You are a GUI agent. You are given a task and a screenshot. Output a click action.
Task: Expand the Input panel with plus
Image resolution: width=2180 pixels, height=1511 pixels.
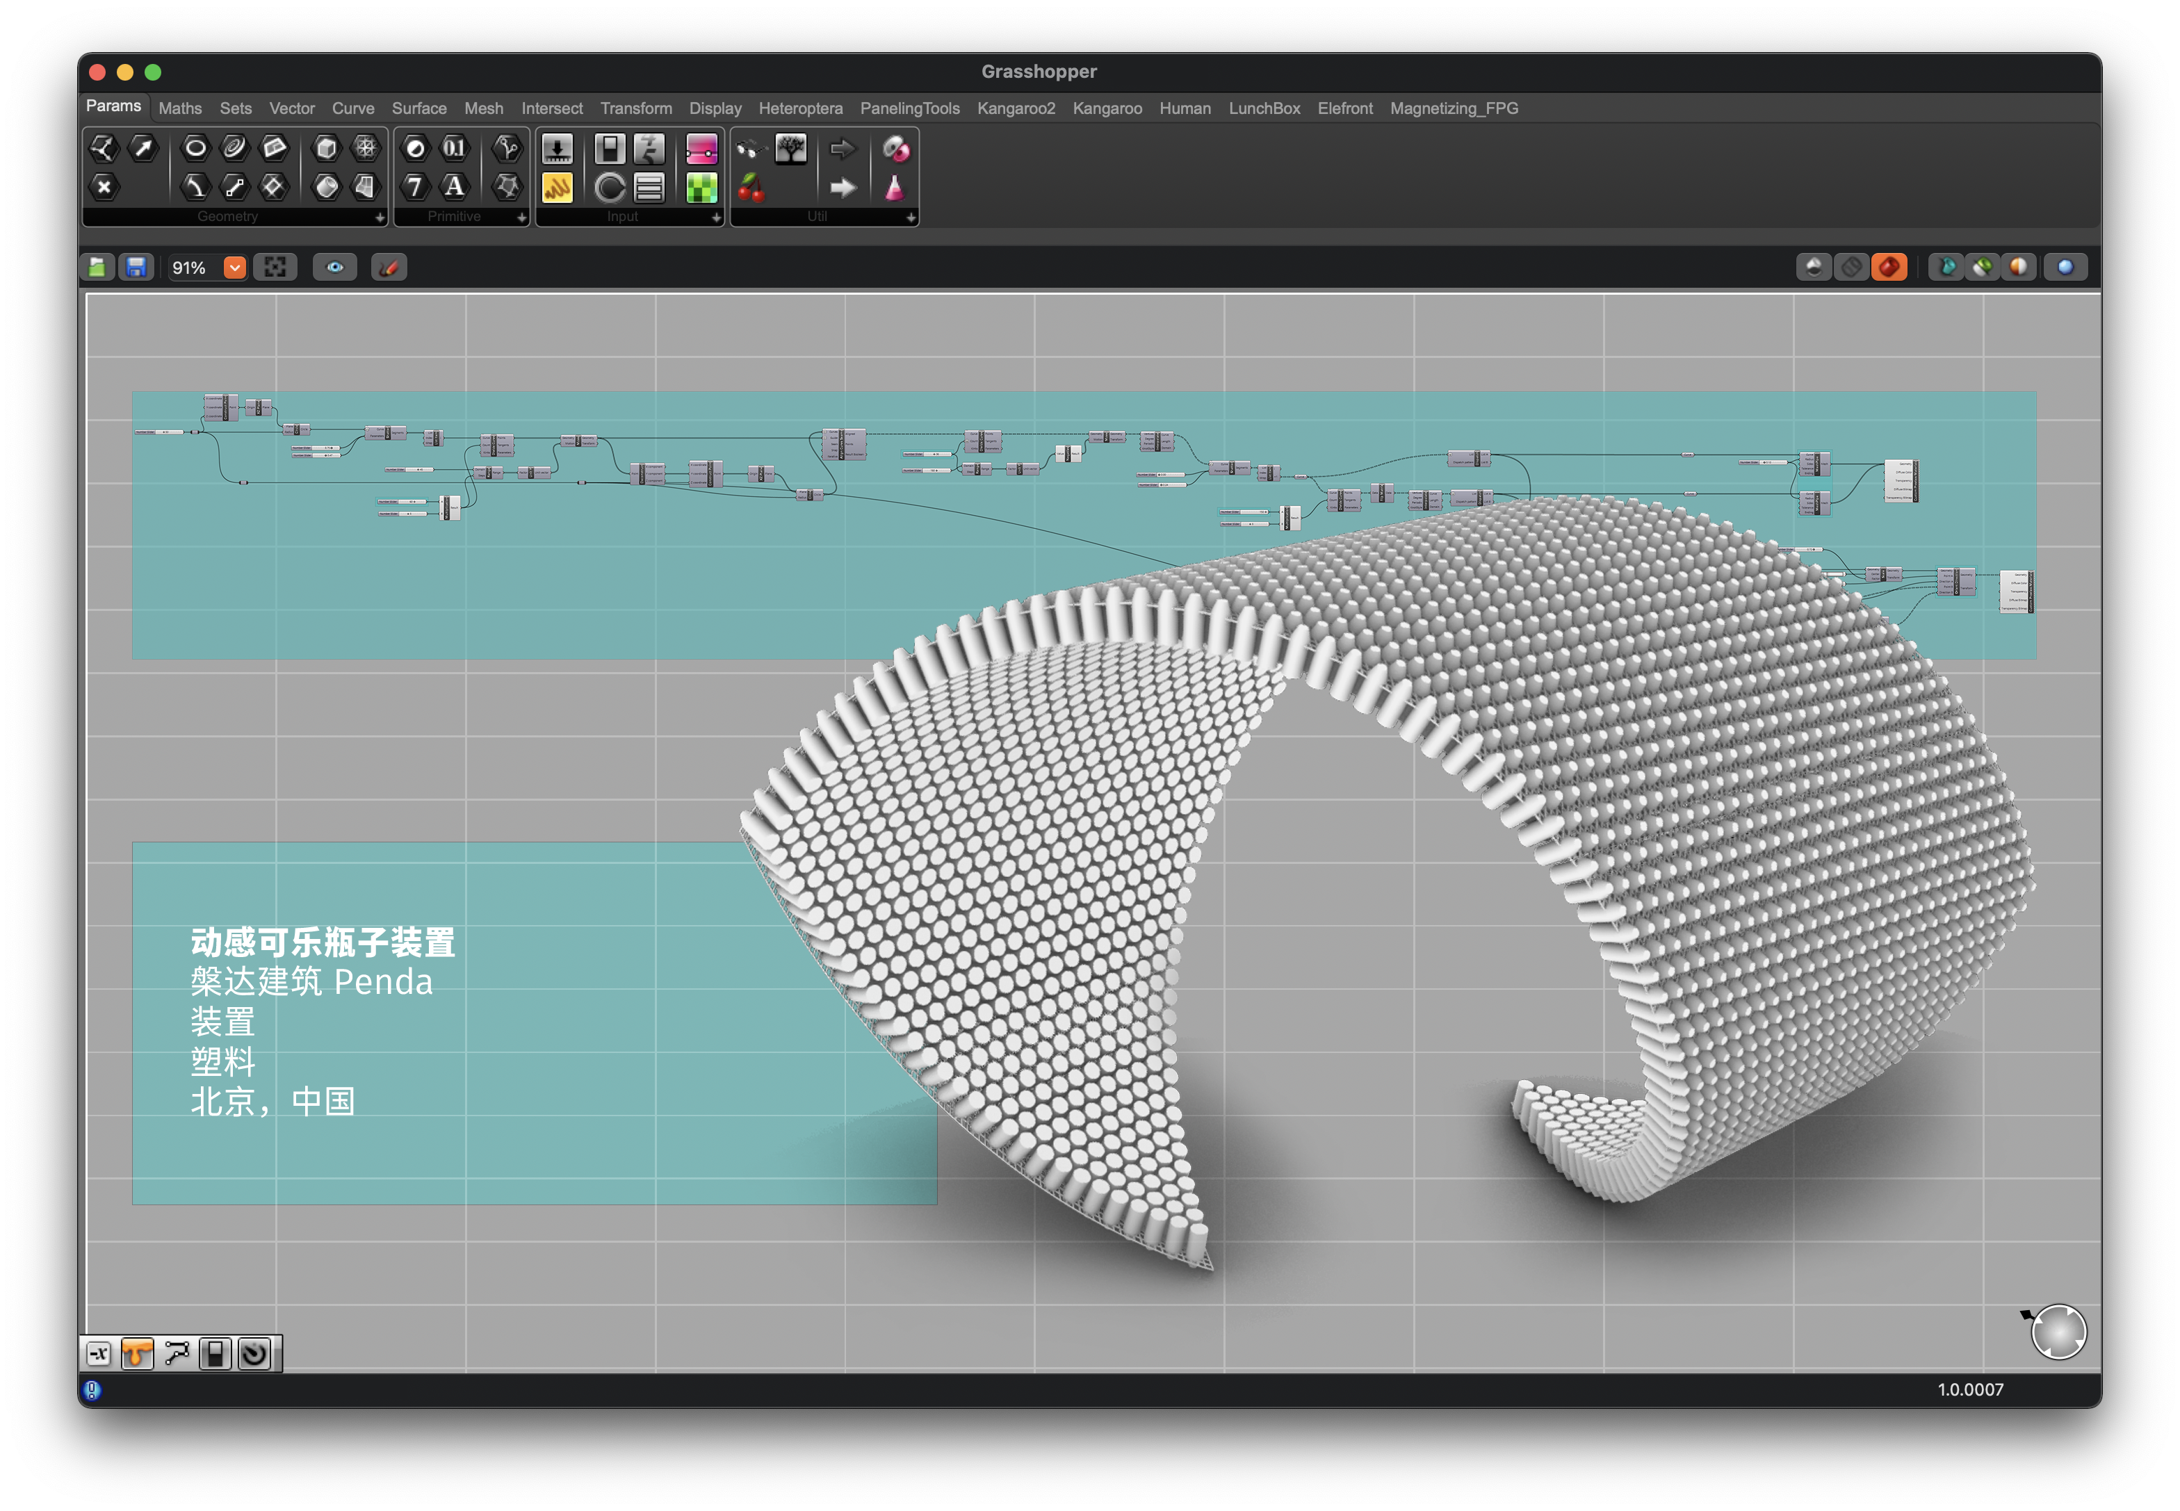[716, 218]
